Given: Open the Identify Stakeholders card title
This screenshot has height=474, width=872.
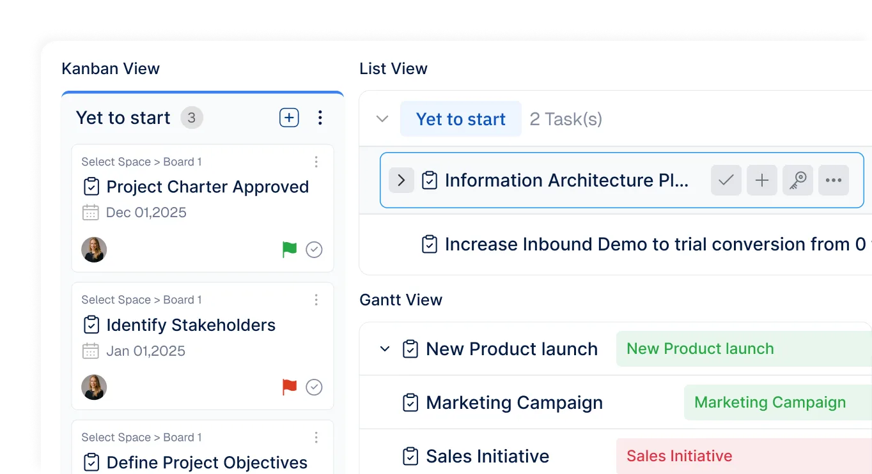Looking at the screenshot, I should click(191, 325).
